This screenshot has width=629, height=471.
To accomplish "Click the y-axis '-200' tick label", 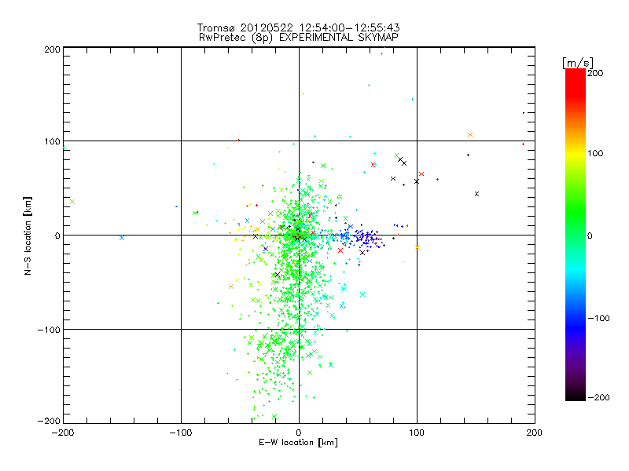I will pos(49,421).
